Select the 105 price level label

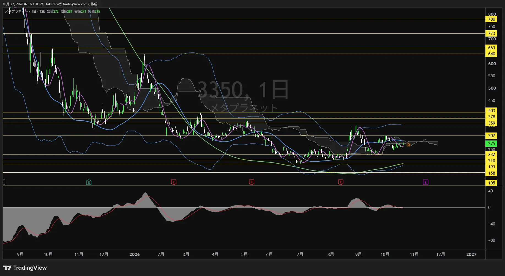click(x=491, y=183)
